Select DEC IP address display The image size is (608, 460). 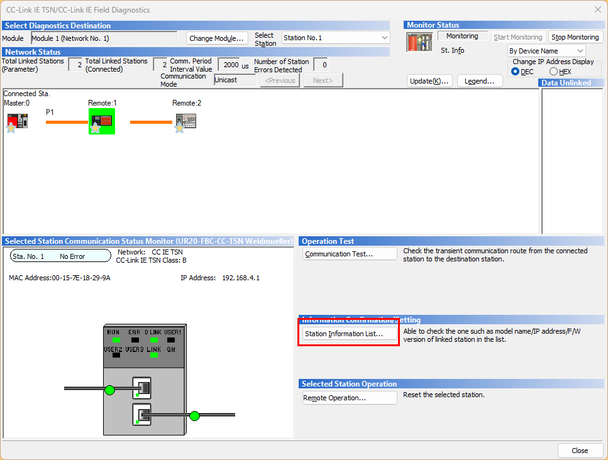(516, 72)
